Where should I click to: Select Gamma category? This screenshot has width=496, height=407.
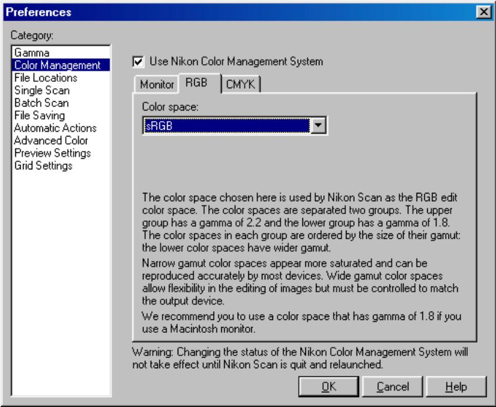(x=61, y=52)
